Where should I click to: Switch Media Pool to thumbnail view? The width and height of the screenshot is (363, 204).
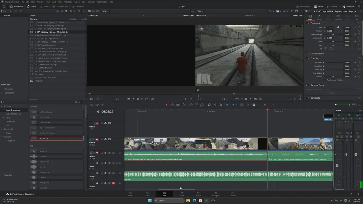[62, 11]
